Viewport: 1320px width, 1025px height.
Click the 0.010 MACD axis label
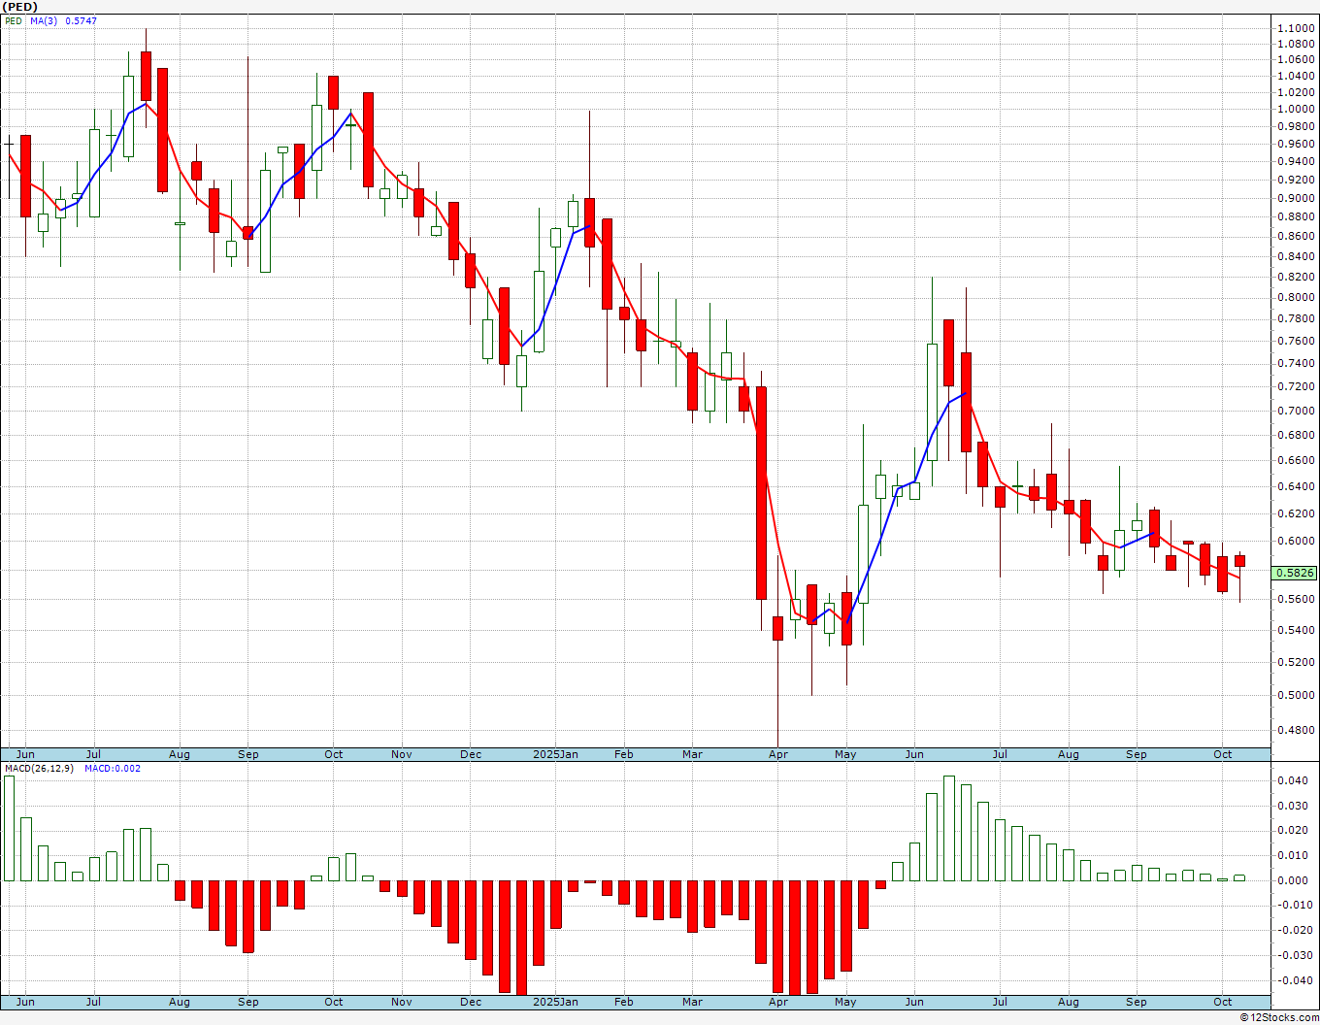click(x=1293, y=855)
